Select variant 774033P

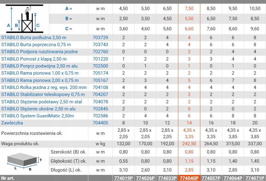(167, 178)
